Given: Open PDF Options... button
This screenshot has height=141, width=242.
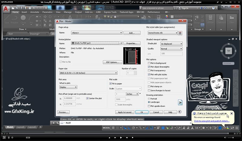Looking at the screenshot, I should pyautogui.click(x=113, y=62).
